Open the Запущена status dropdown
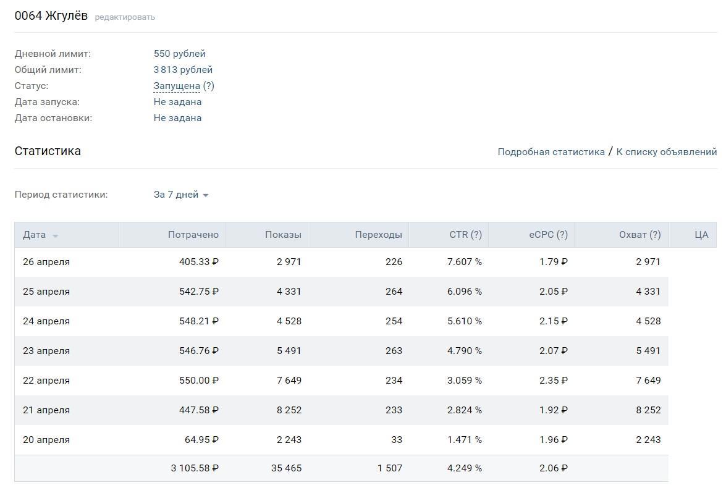726x493 pixels. pos(177,86)
